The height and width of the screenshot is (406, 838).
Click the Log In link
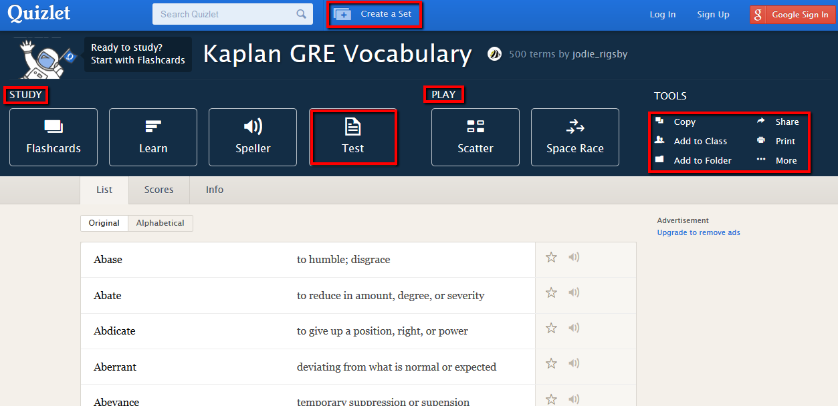point(663,15)
